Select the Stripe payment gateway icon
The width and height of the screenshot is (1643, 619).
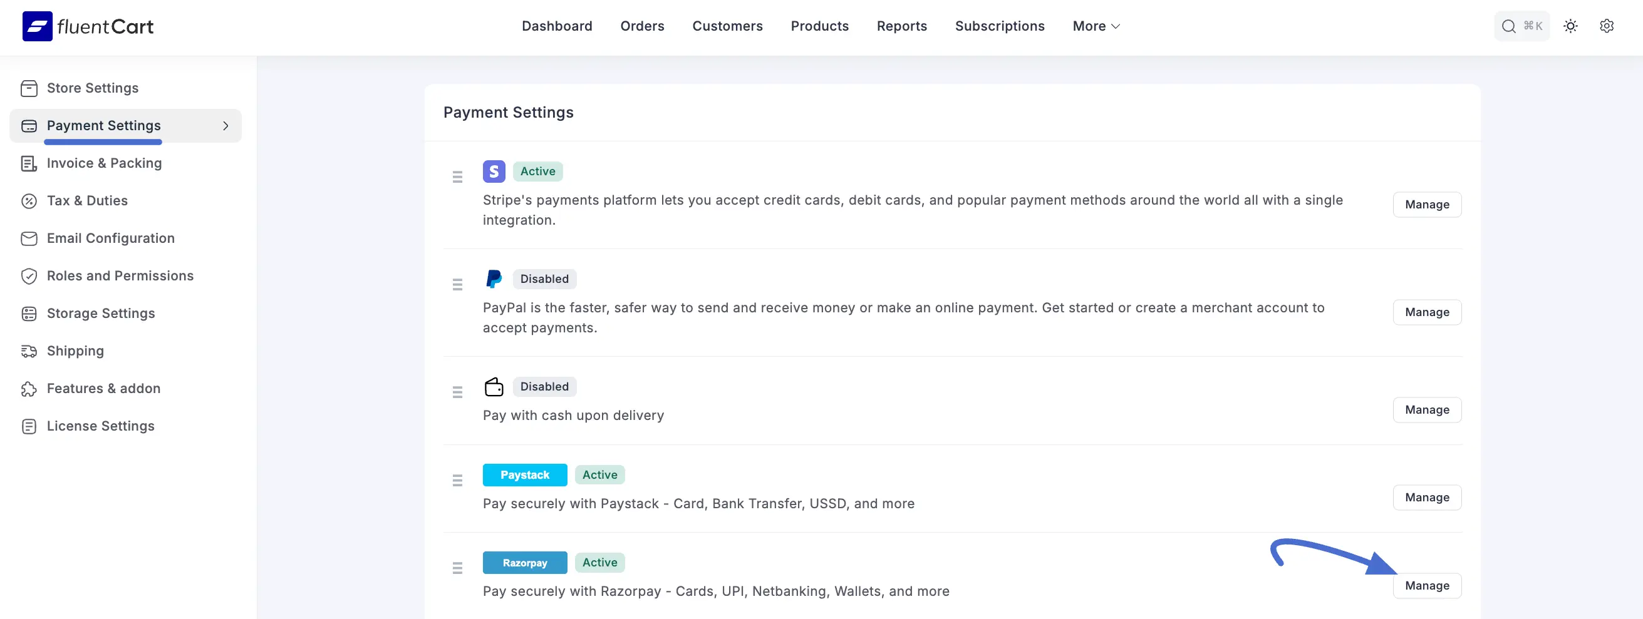pos(494,171)
